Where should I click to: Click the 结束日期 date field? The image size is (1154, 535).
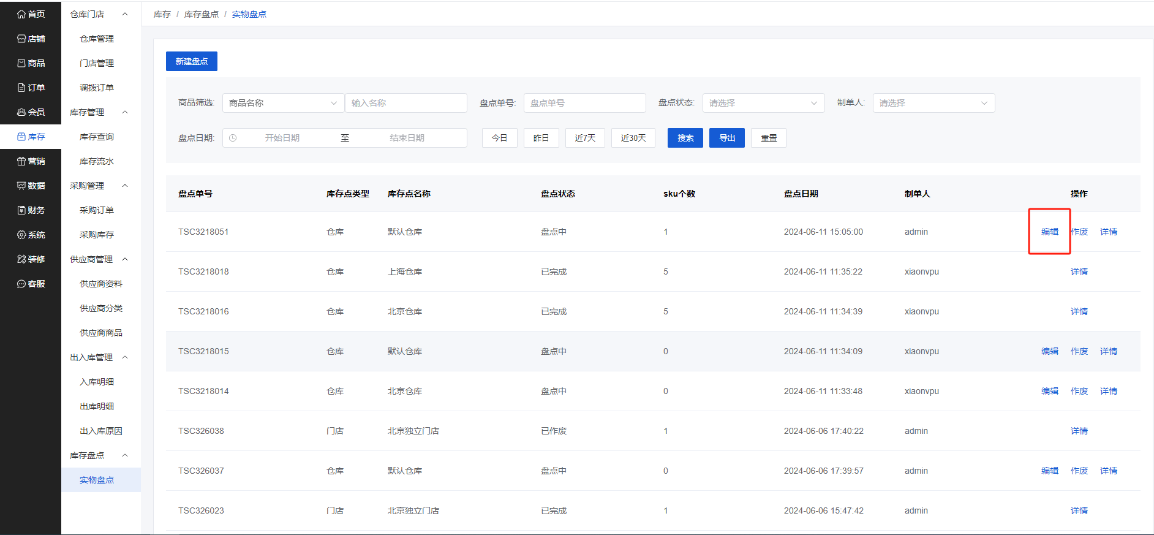pyautogui.click(x=407, y=138)
